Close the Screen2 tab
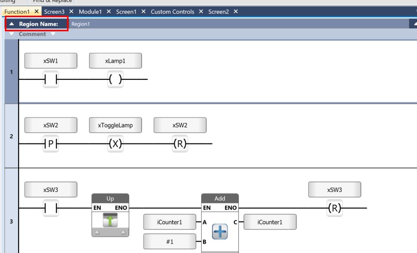Viewport: 417px width, 253px height. (x=235, y=11)
